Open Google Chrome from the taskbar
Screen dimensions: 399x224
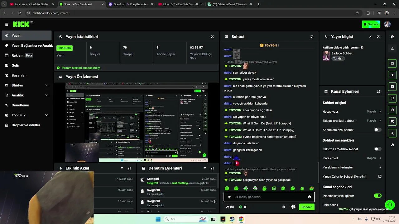coord(241,219)
